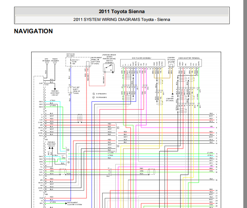Click the radio antenna symbol
Screen dimensions: 247x208
pyautogui.click(x=55, y=63)
